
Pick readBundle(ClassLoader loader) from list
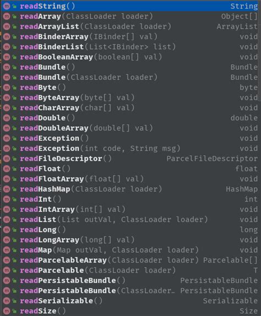130,77
